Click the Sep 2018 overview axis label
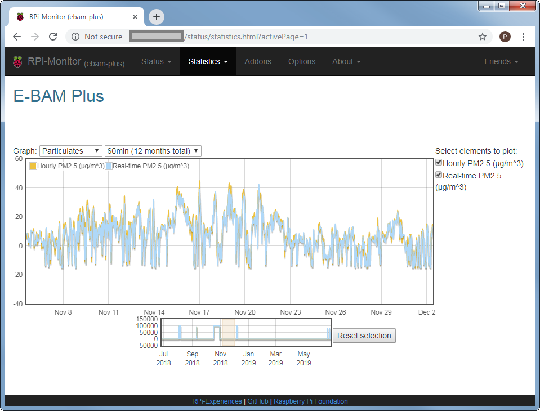Image resolution: width=540 pixels, height=411 pixels. 192,358
